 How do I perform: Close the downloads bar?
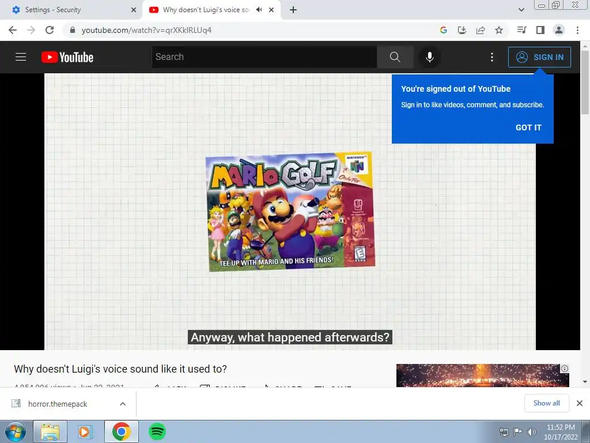pyautogui.click(x=580, y=403)
